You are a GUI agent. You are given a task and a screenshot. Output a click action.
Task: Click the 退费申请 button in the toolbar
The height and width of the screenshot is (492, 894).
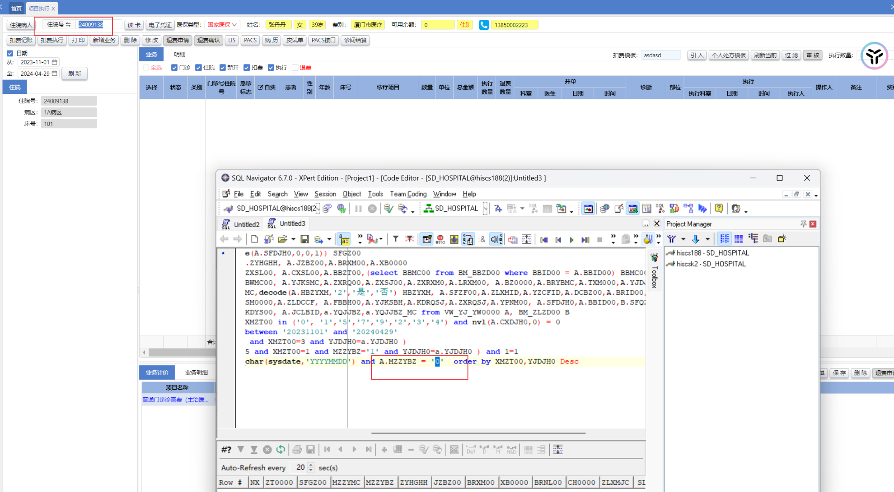pyautogui.click(x=178, y=40)
